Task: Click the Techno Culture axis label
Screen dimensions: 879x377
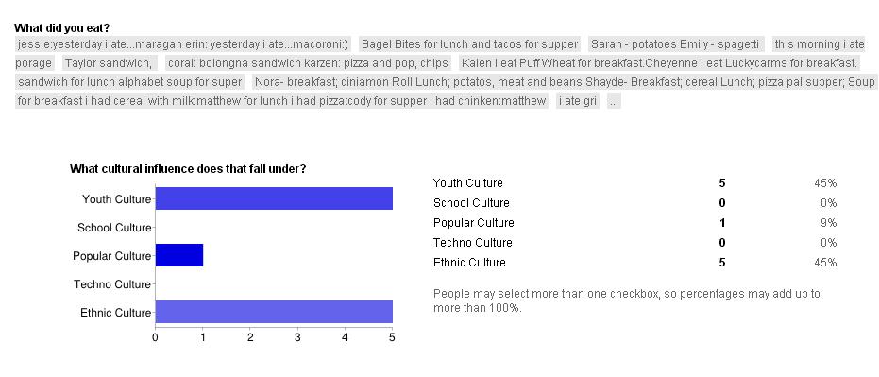Action: 112,284
